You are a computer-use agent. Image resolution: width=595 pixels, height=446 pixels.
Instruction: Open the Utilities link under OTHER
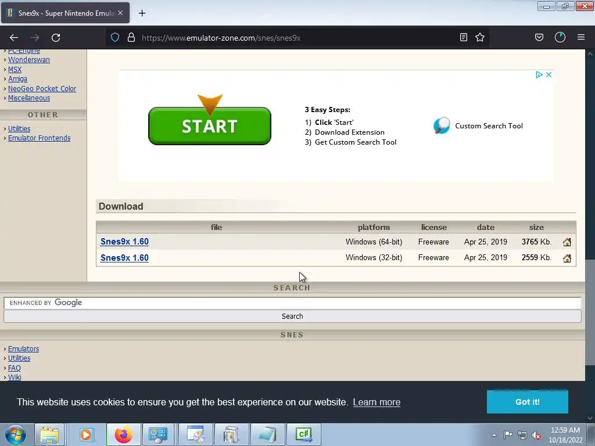(x=19, y=128)
